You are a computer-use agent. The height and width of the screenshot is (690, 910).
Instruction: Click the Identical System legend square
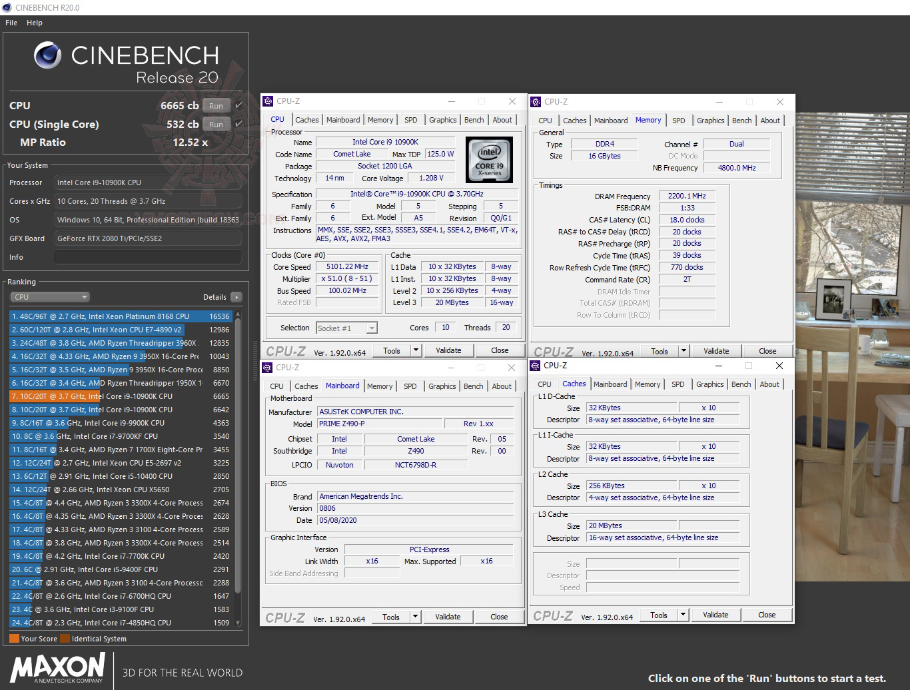pos(65,638)
